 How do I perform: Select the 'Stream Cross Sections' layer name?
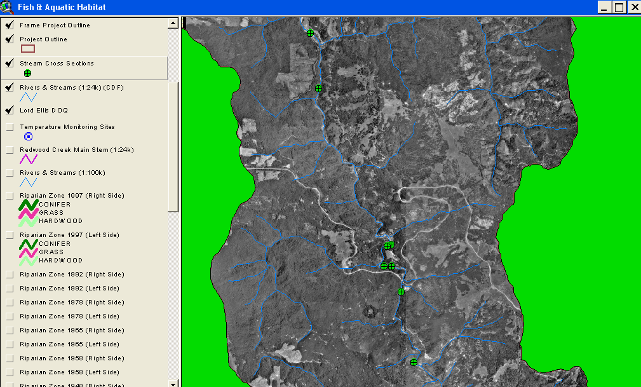click(x=57, y=63)
